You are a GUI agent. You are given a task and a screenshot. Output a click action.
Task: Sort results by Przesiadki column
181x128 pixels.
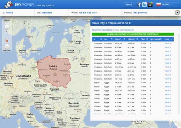[x=156, y=39]
